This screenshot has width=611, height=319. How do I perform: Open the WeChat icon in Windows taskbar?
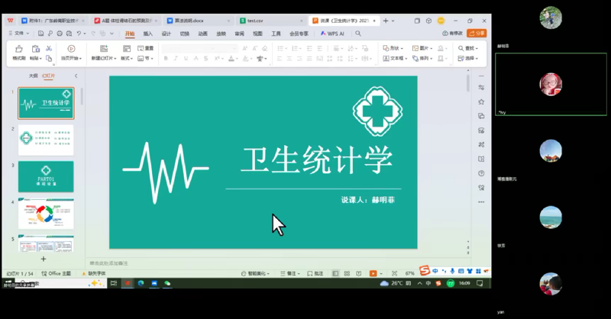tap(167, 283)
